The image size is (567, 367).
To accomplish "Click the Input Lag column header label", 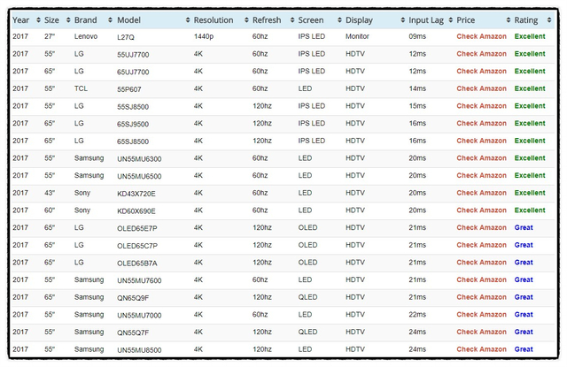I will [x=426, y=20].
